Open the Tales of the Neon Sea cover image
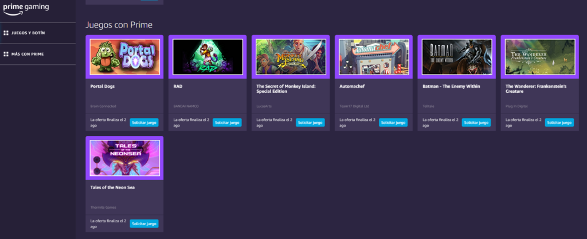The width and height of the screenshot is (587, 239). [x=124, y=158]
